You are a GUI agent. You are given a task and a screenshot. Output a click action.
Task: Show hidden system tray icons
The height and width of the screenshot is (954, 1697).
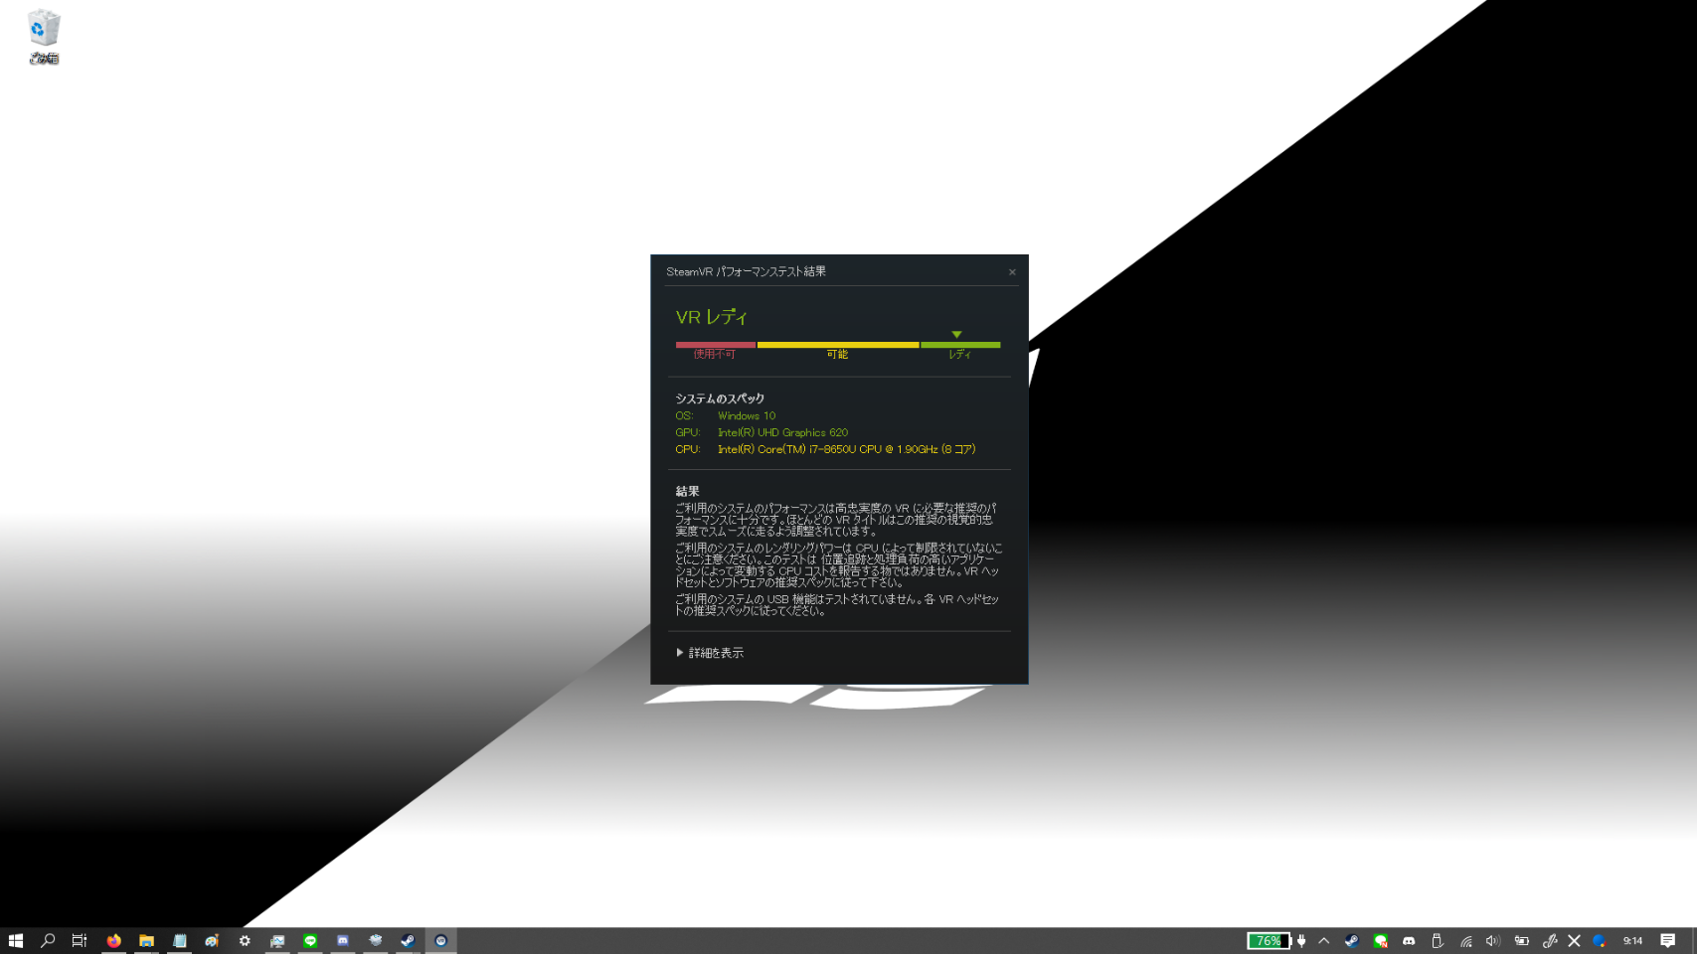coord(1323,940)
